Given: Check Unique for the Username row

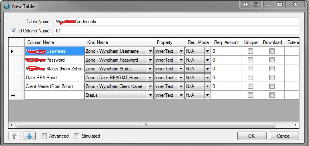Looking at the screenshot, I should point(250,51).
